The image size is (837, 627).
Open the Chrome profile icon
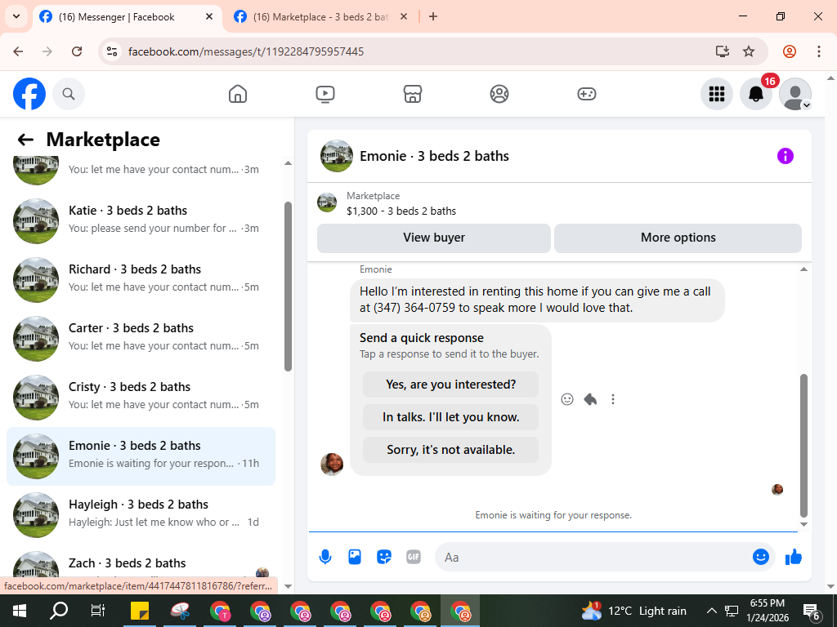pos(790,51)
